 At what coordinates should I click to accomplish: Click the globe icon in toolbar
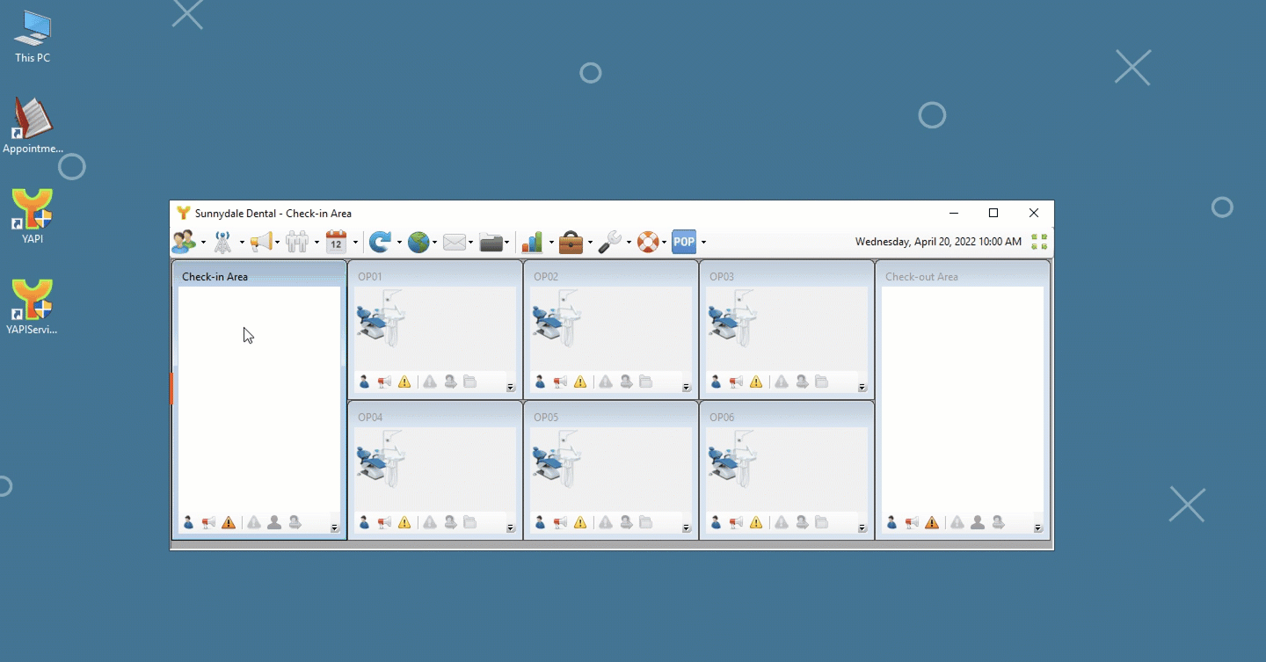click(418, 242)
